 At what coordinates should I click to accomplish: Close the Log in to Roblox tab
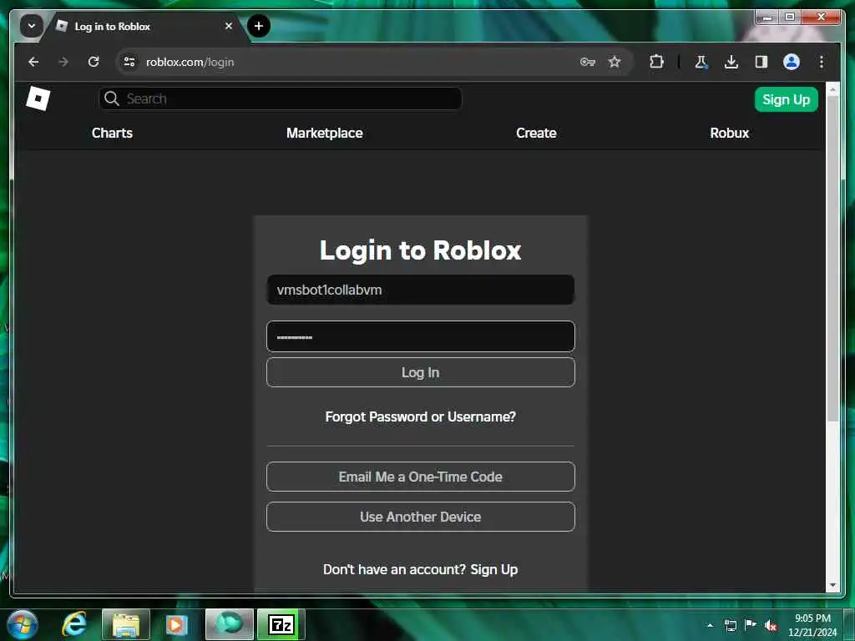(229, 26)
